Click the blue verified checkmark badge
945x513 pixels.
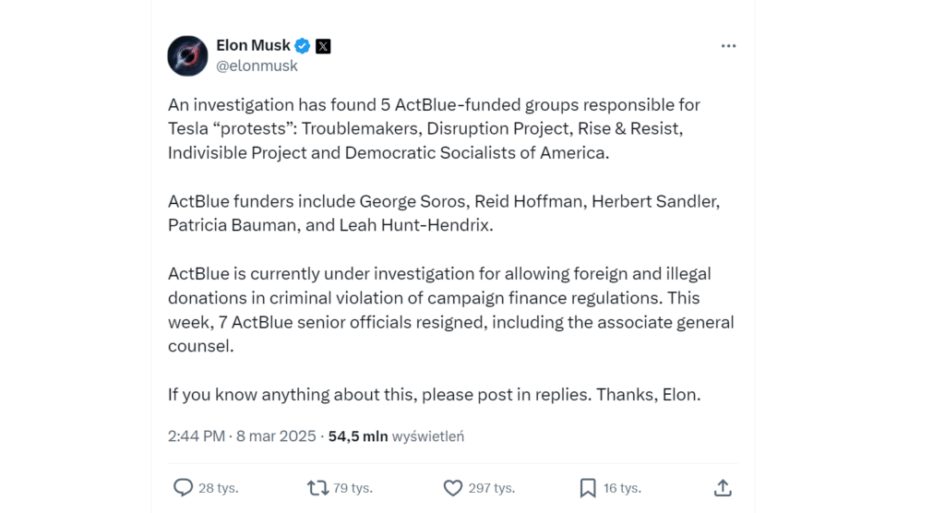click(x=303, y=45)
